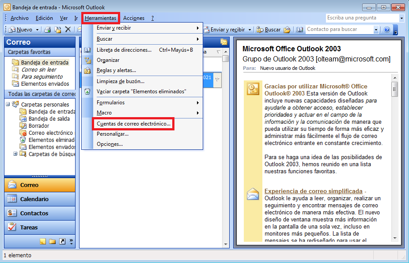Click Contacto para buscar input field
409x263 pixels.
point(339,30)
